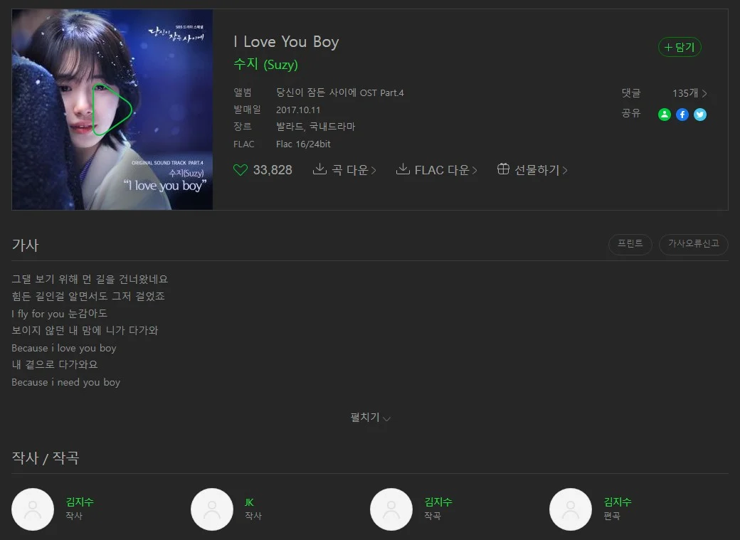Image resolution: width=740 pixels, height=540 pixels.
Task: Open lyricist JK profile
Action: [x=249, y=502]
